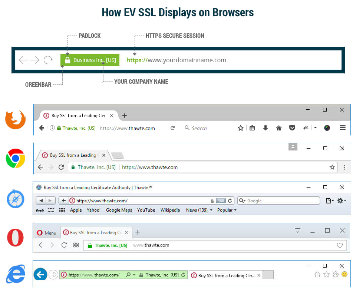The width and height of the screenshot is (356, 295).
Task: Click the Firefox back arrow button
Action: (42, 128)
